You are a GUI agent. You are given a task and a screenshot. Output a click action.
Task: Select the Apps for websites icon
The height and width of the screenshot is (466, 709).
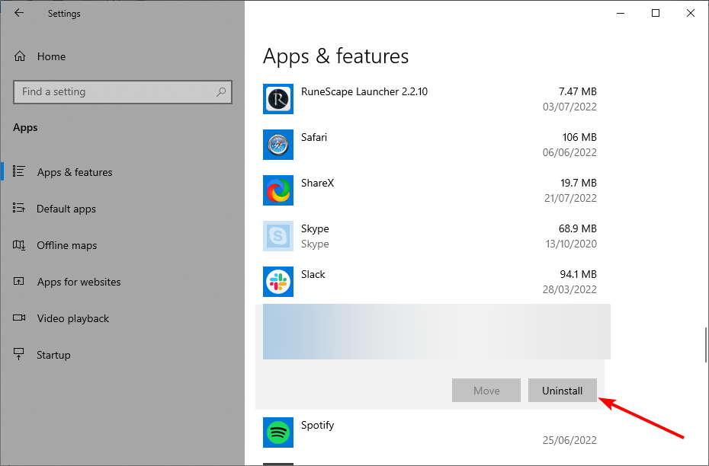click(x=18, y=281)
